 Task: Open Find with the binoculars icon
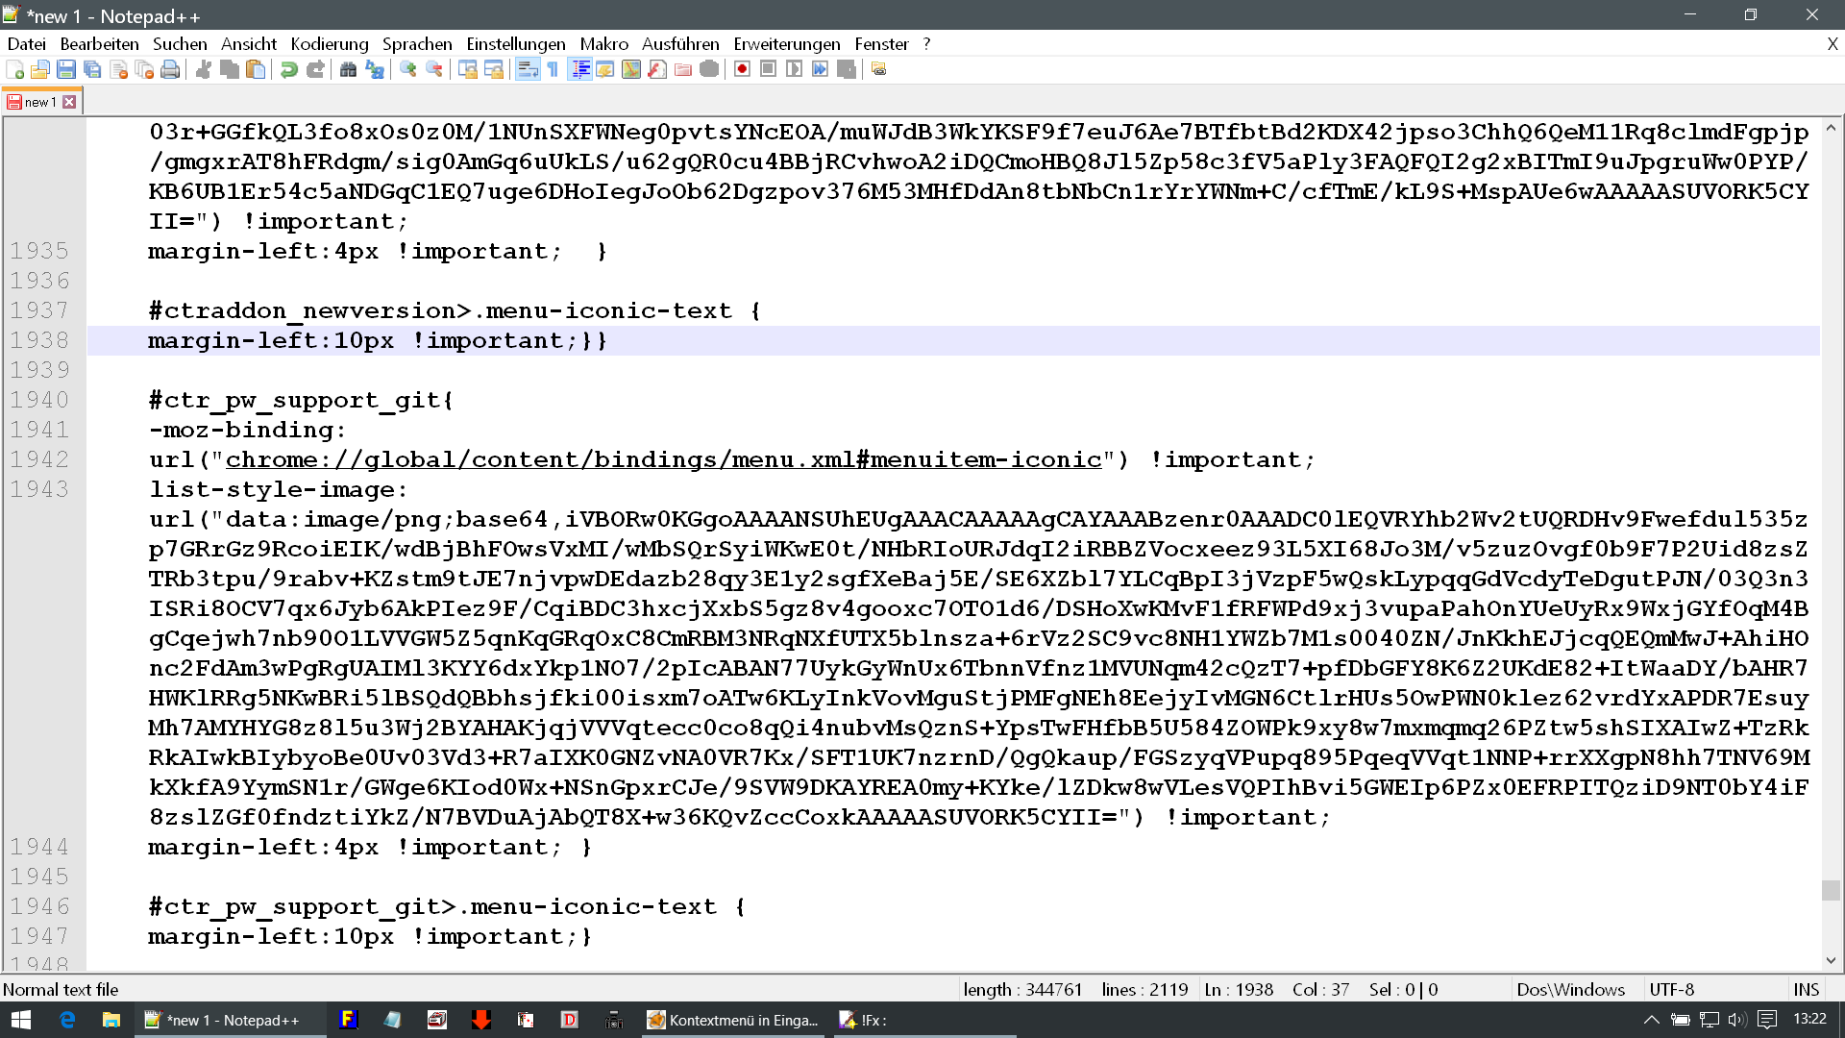[x=348, y=69]
